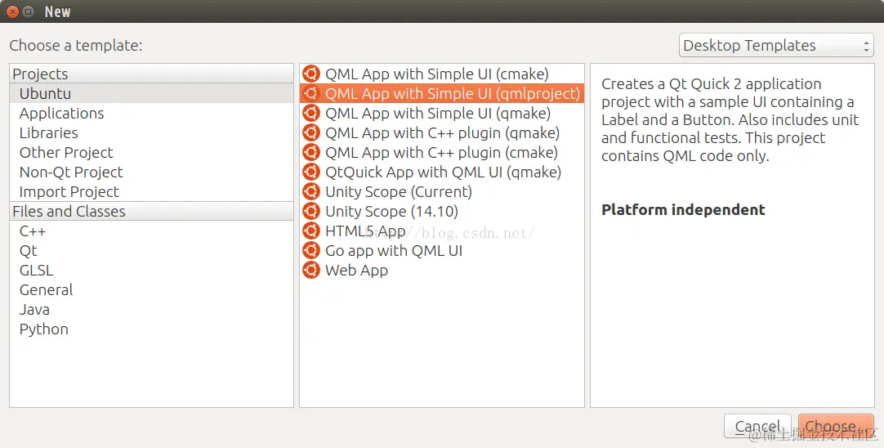The width and height of the screenshot is (884, 448).
Task: Select the Python file category
Action: (x=44, y=329)
